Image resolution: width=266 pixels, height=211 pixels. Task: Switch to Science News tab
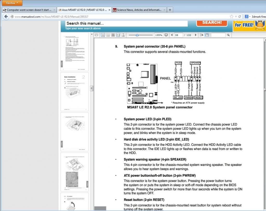coord(139,10)
